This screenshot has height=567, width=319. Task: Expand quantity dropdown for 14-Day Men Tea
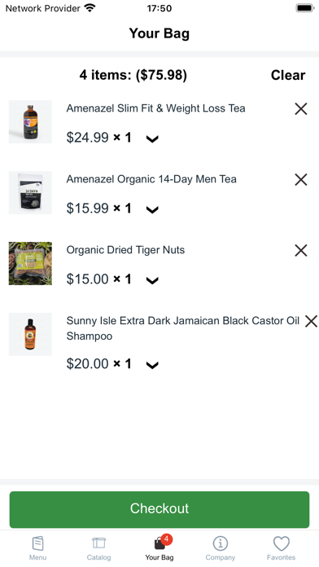point(152,209)
